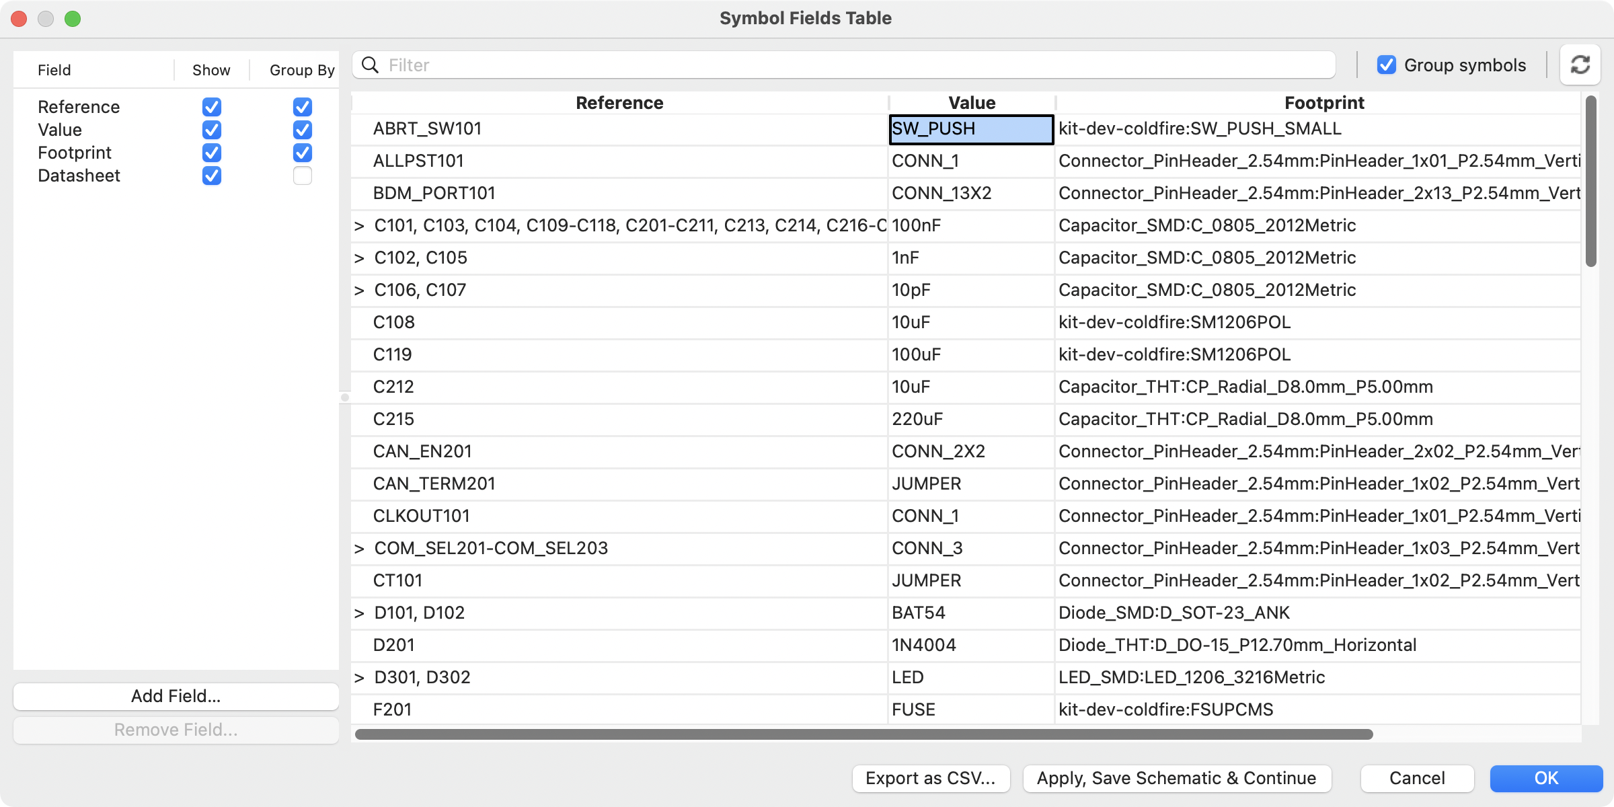Toggle the Group symbols checkbox
Image resolution: width=1614 pixels, height=807 pixels.
[1387, 65]
